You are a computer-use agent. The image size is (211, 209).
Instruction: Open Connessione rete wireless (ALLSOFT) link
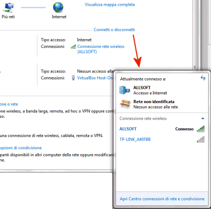[101, 49]
